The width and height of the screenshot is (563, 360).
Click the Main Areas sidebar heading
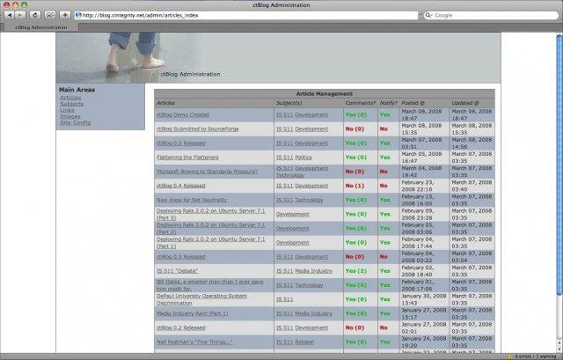click(x=77, y=90)
